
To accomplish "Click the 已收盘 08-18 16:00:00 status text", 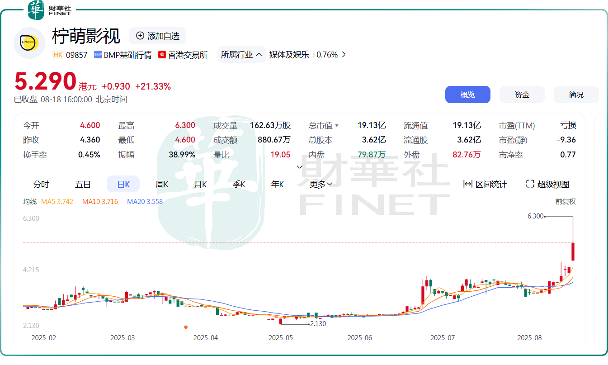I will click(x=71, y=100).
